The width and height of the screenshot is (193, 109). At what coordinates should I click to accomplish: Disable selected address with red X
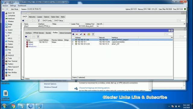pos(84,34)
